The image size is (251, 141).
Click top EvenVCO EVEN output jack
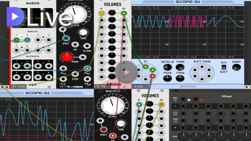tap(75, 74)
